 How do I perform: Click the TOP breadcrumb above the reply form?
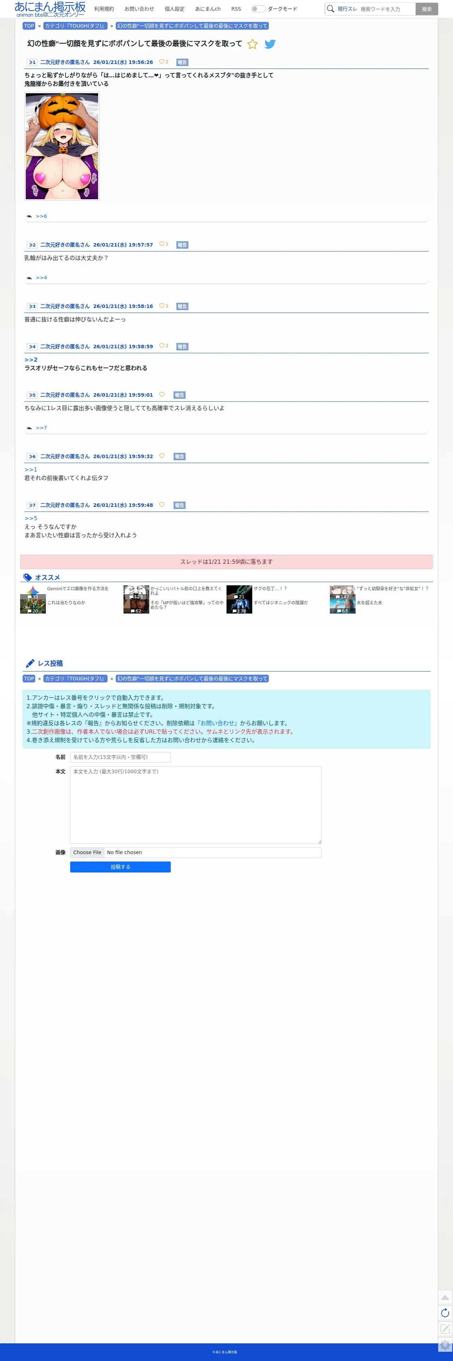(29, 679)
